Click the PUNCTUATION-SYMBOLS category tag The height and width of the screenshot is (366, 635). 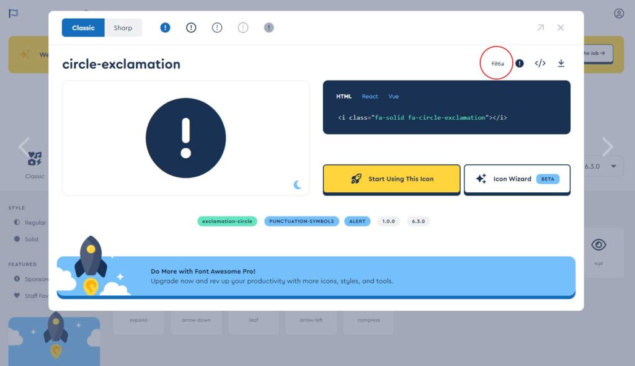301,221
